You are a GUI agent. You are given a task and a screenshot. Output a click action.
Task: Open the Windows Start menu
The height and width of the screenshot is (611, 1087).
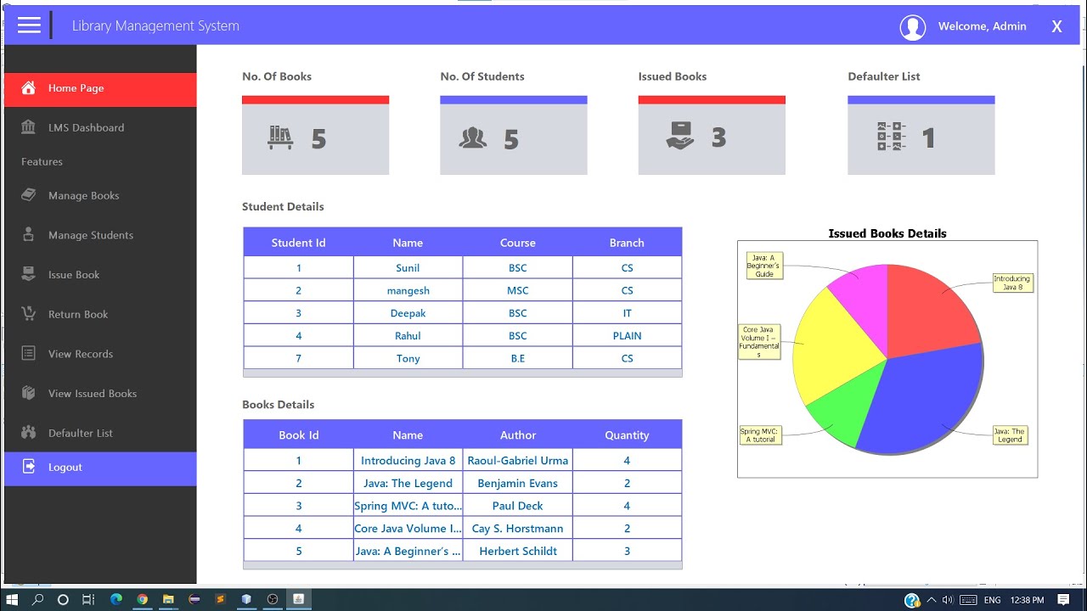12,599
